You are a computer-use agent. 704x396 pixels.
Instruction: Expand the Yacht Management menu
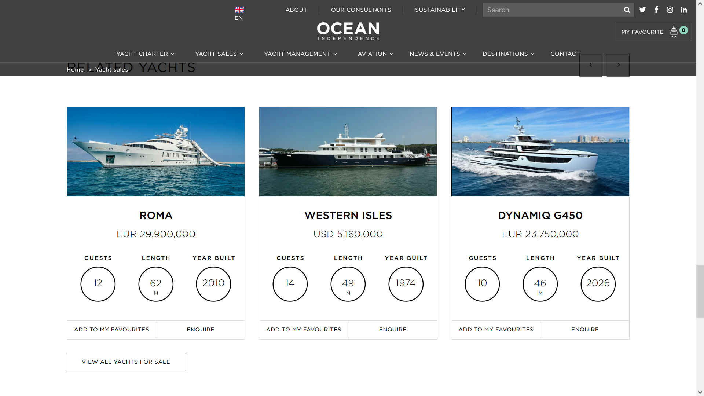pos(300,54)
